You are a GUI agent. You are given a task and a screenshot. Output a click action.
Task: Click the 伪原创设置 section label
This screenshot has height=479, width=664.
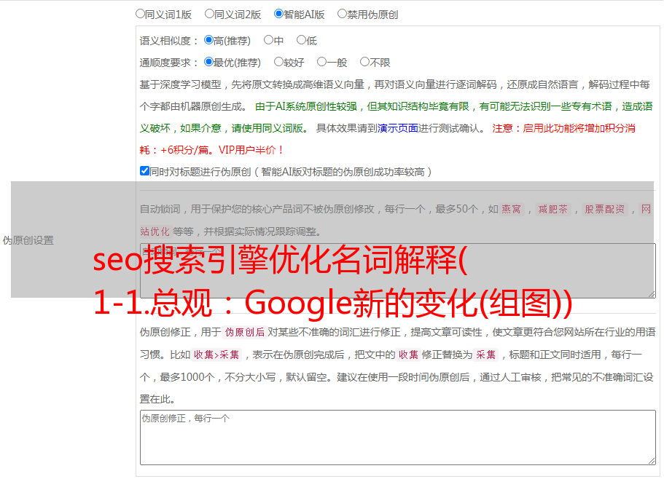tap(28, 240)
